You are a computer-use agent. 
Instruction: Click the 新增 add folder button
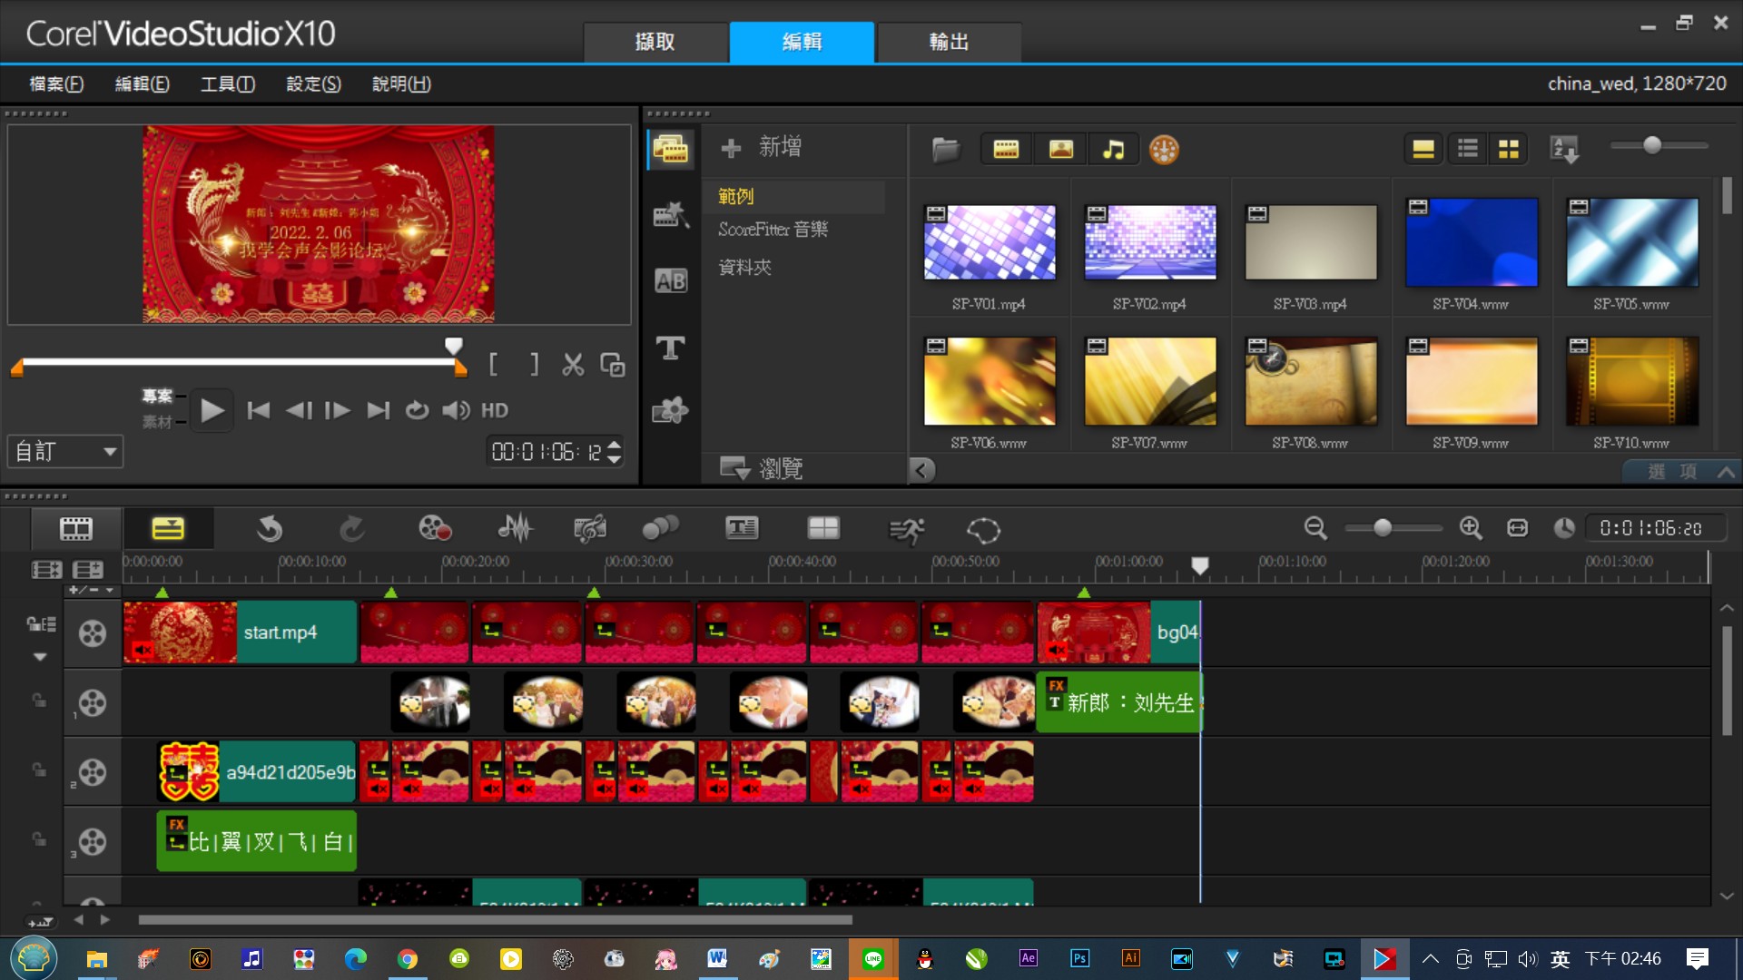(761, 147)
